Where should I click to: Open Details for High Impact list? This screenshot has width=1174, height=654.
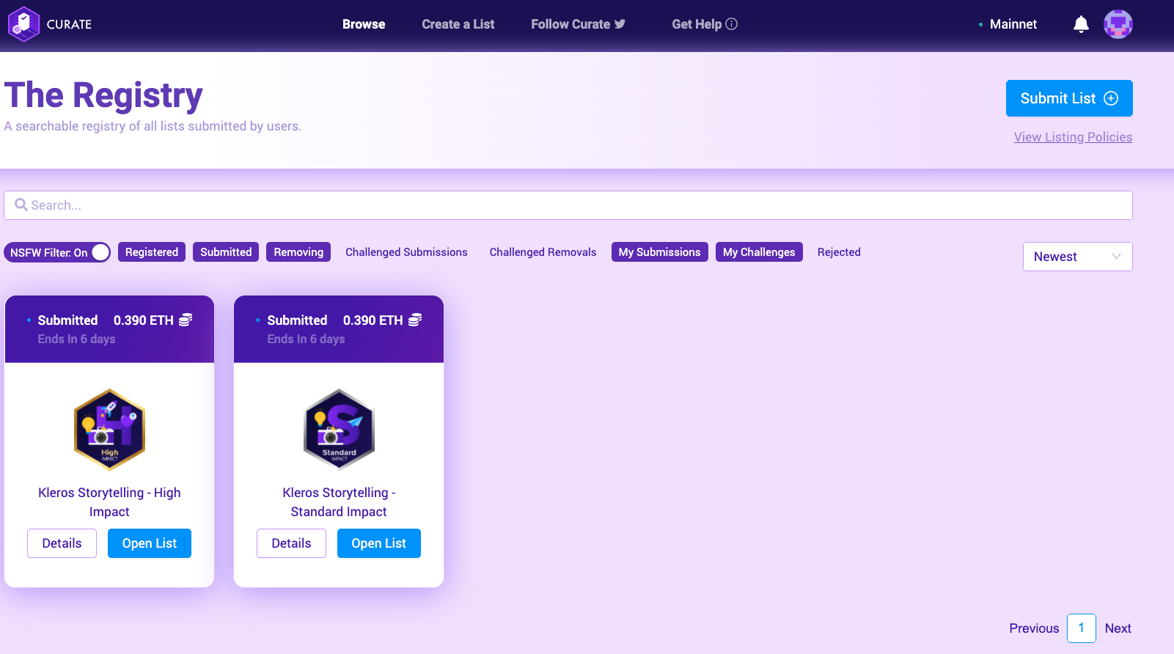(x=62, y=543)
